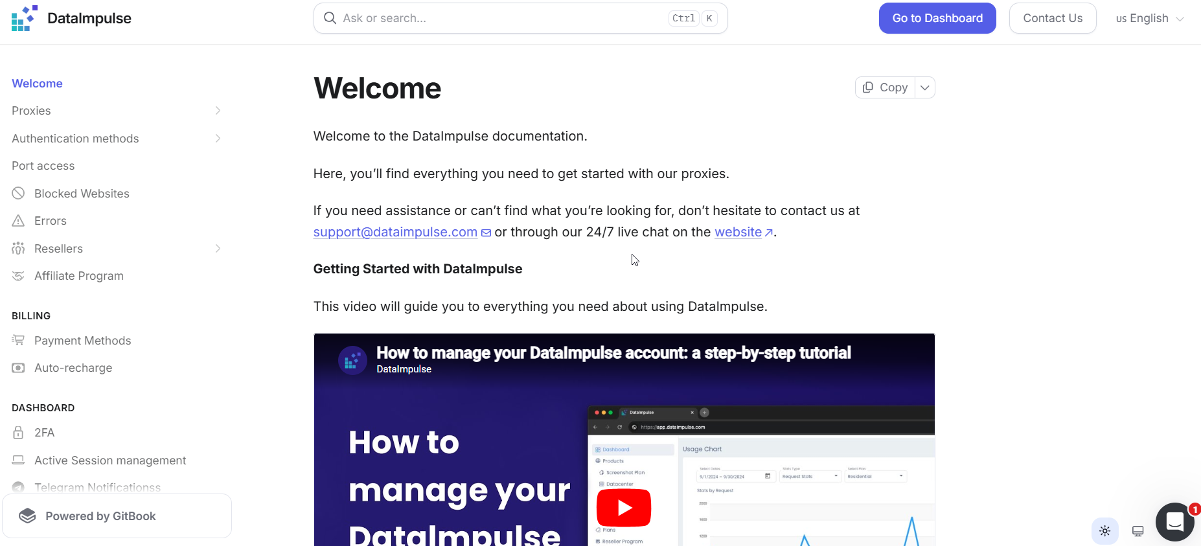Click the Errors warning triangle icon
The height and width of the screenshot is (546, 1201).
[x=18, y=221]
